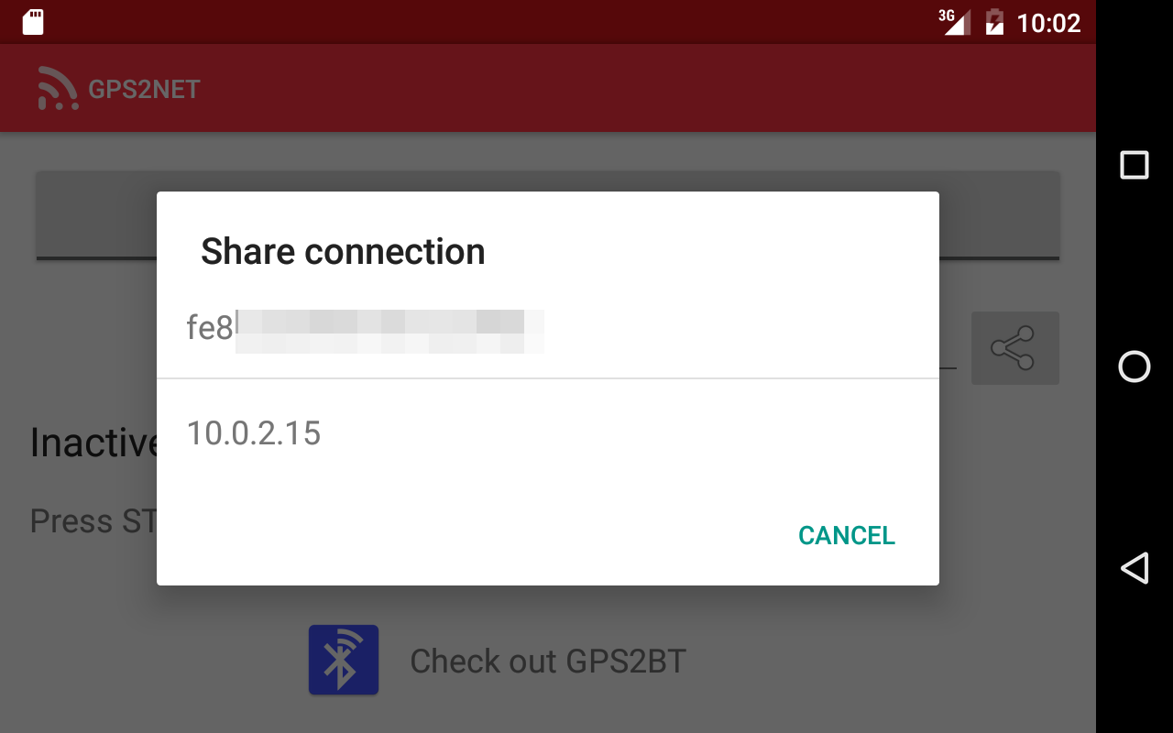Tap the Android home circle button
The width and height of the screenshot is (1173, 733).
(x=1135, y=366)
